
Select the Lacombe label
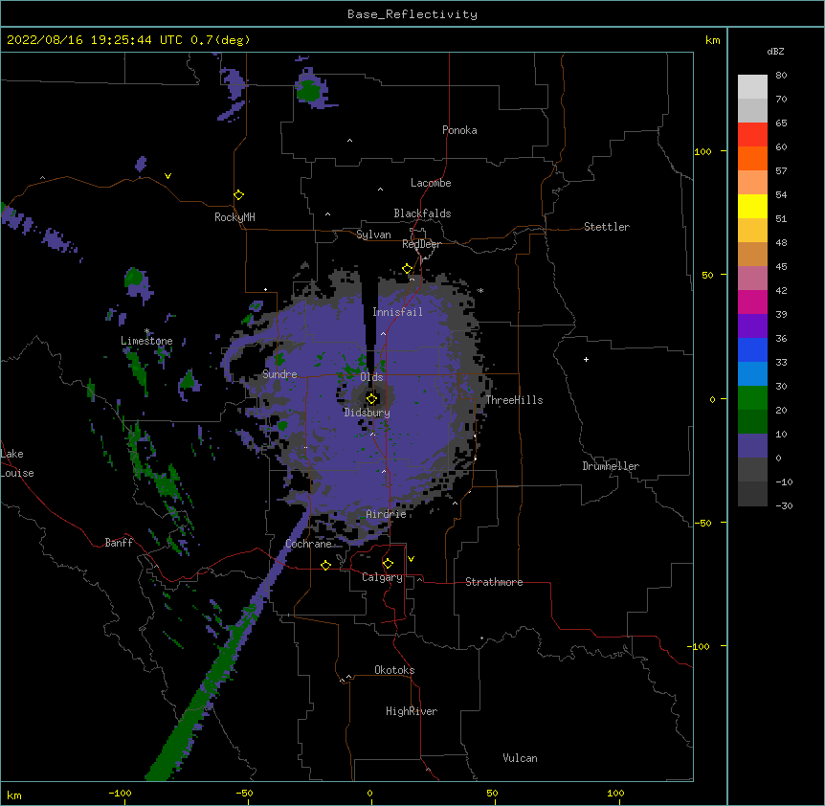(x=431, y=183)
